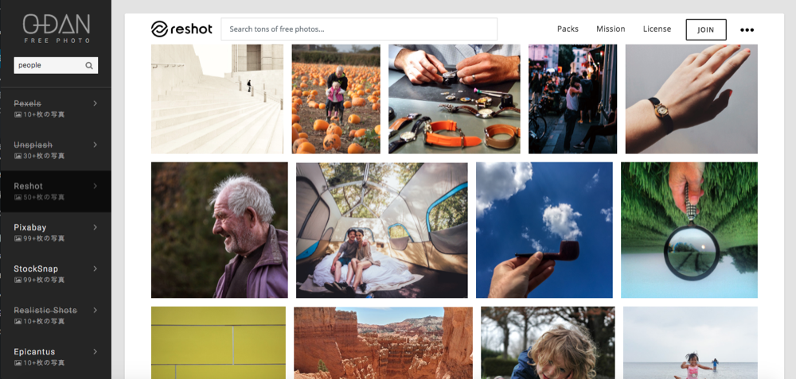Expand the Pexels source arrow
Image resolution: width=796 pixels, height=379 pixels.
[95, 103]
